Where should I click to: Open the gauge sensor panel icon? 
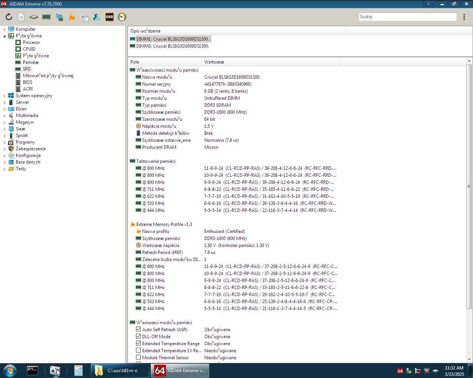(x=122, y=17)
